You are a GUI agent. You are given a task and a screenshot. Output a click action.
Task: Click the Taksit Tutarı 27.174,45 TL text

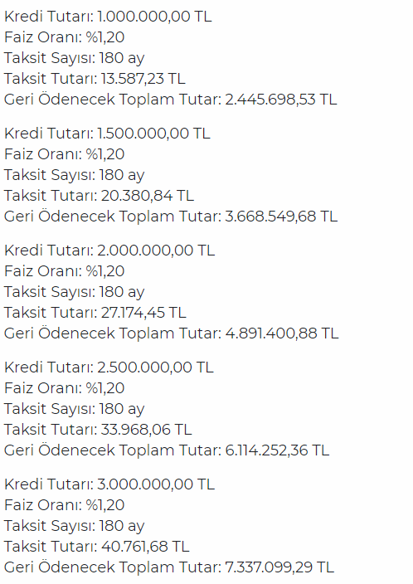[x=95, y=313]
